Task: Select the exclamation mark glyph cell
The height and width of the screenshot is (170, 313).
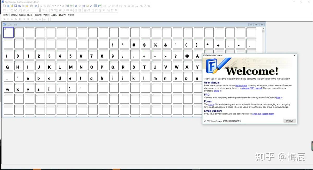Action: pyautogui.click(x=114, y=44)
